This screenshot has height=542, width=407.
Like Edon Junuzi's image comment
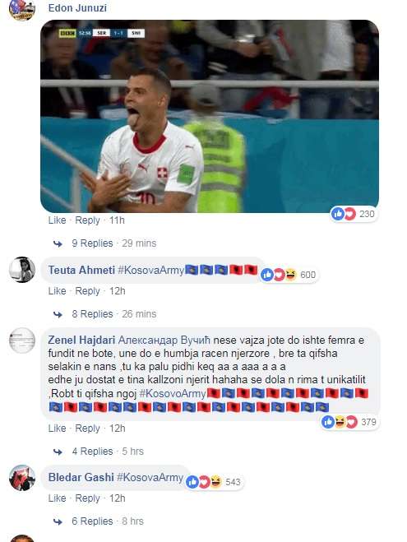tap(57, 220)
